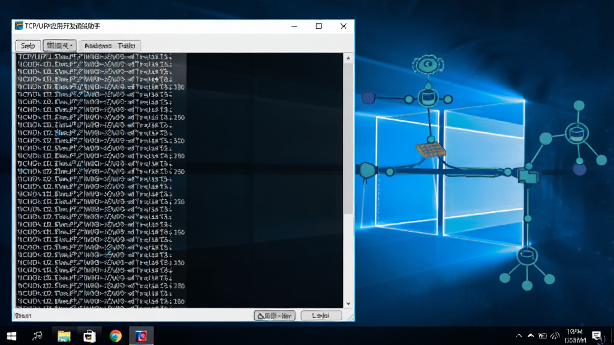614x345 pixels.
Task: Click the window's bottom-right resize grip
Action: pos(350,317)
